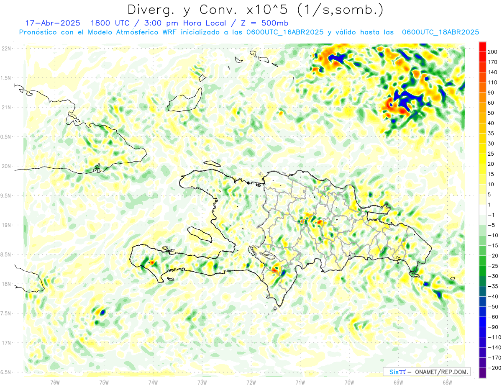
Task: Click the '8.5N' latitude tick label
Action: (6, 254)
